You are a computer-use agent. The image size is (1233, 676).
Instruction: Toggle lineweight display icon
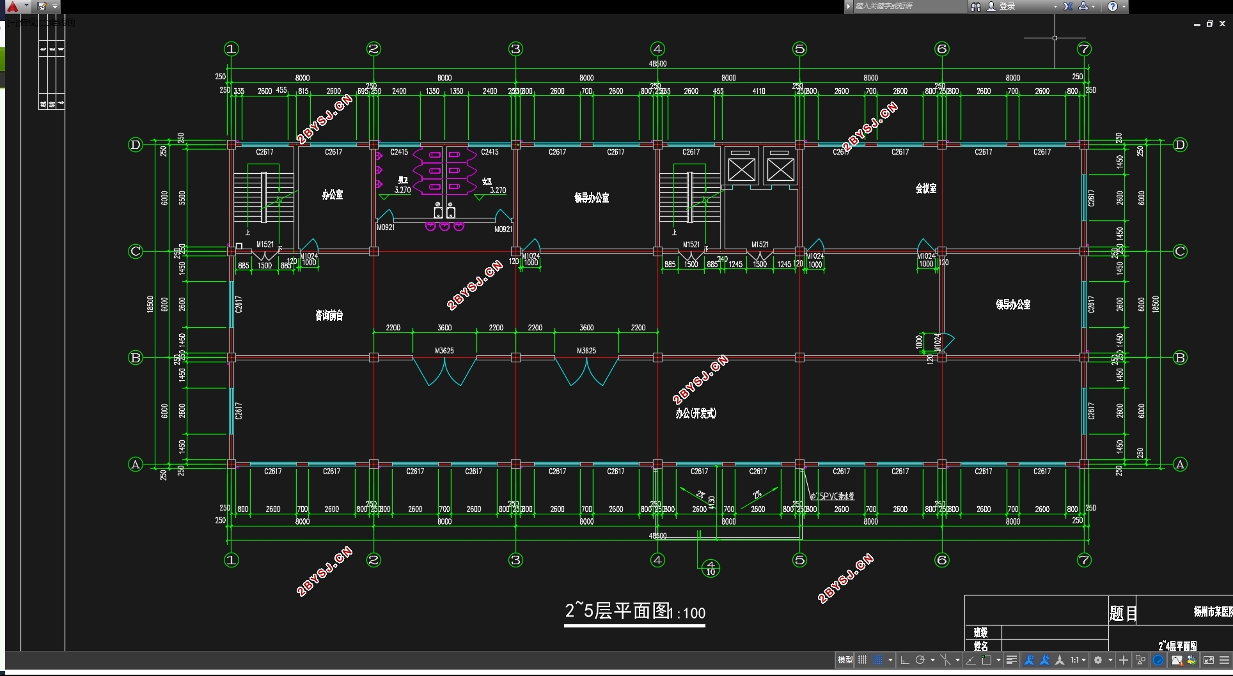[1012, 660]
